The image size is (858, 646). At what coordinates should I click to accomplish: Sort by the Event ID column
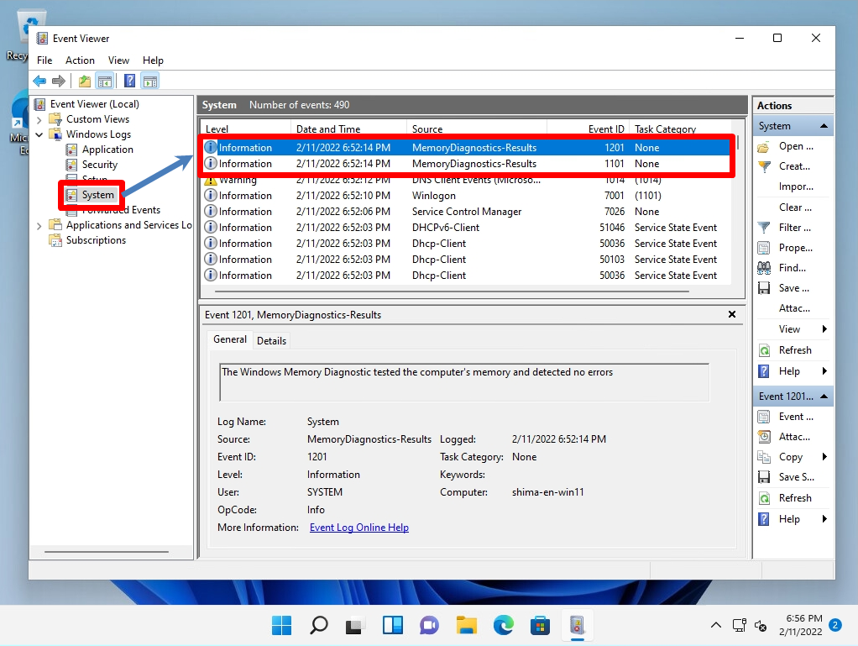(589, 129)
